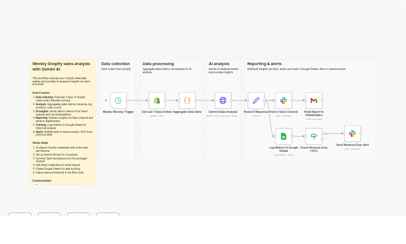
Task: Select the AI analysis sticky note heading
Action: pyautogui.click(x=219, y=64)
